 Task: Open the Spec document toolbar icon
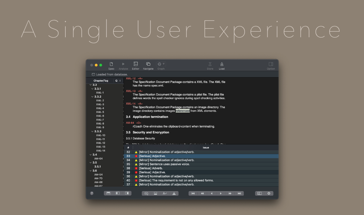tap(111, 66)
